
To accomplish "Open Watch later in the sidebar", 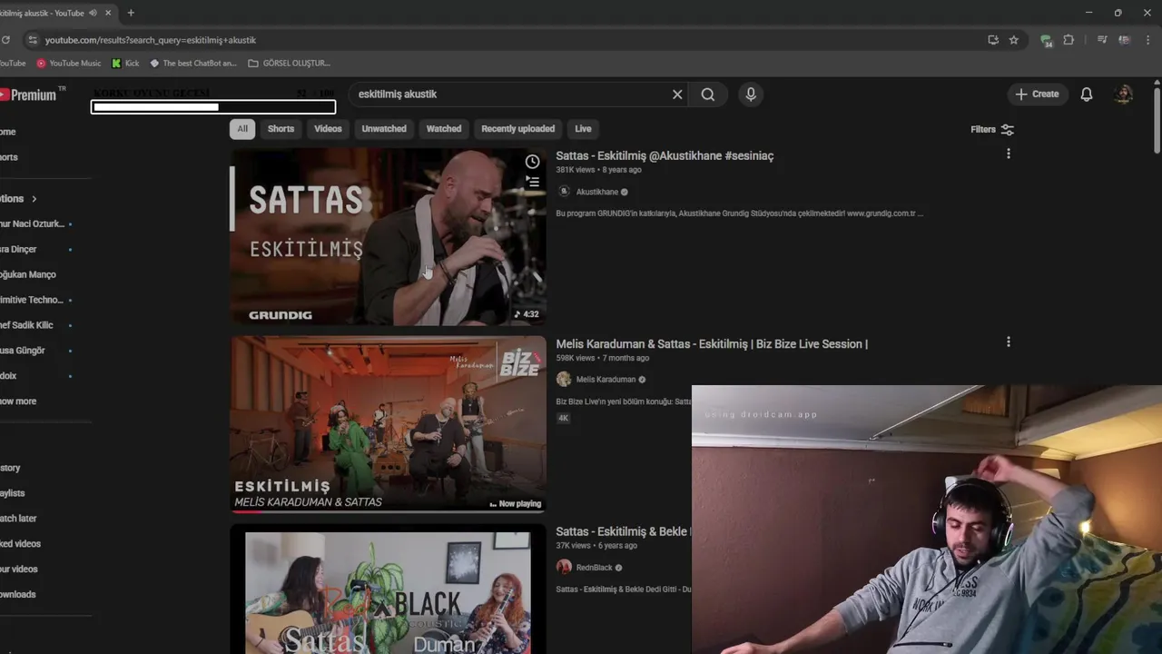I will click(x=18, y=519).
